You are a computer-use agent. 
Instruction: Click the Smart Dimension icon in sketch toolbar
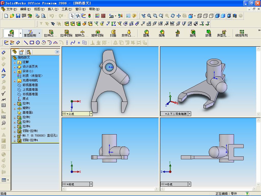pyautogui.click(x=18, y=43)
